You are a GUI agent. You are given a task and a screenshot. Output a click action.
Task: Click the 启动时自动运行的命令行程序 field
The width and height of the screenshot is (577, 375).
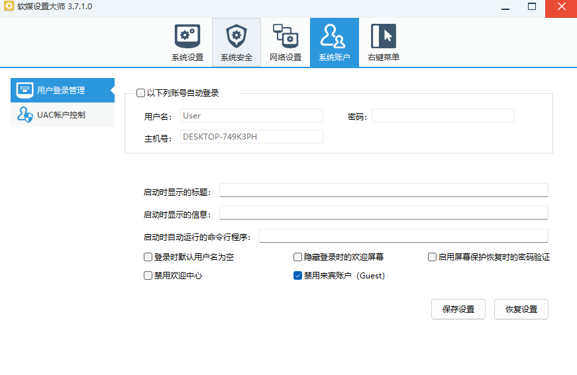[x=403, y=236]
